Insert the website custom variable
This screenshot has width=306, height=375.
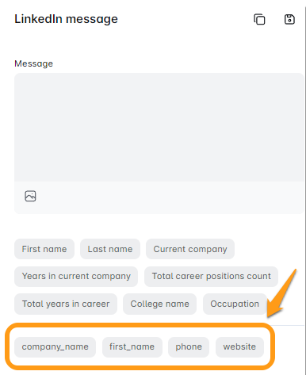tap(239, 347)
